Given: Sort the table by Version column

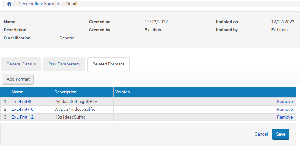Looking at the screenshot, I should coord(123,92).
